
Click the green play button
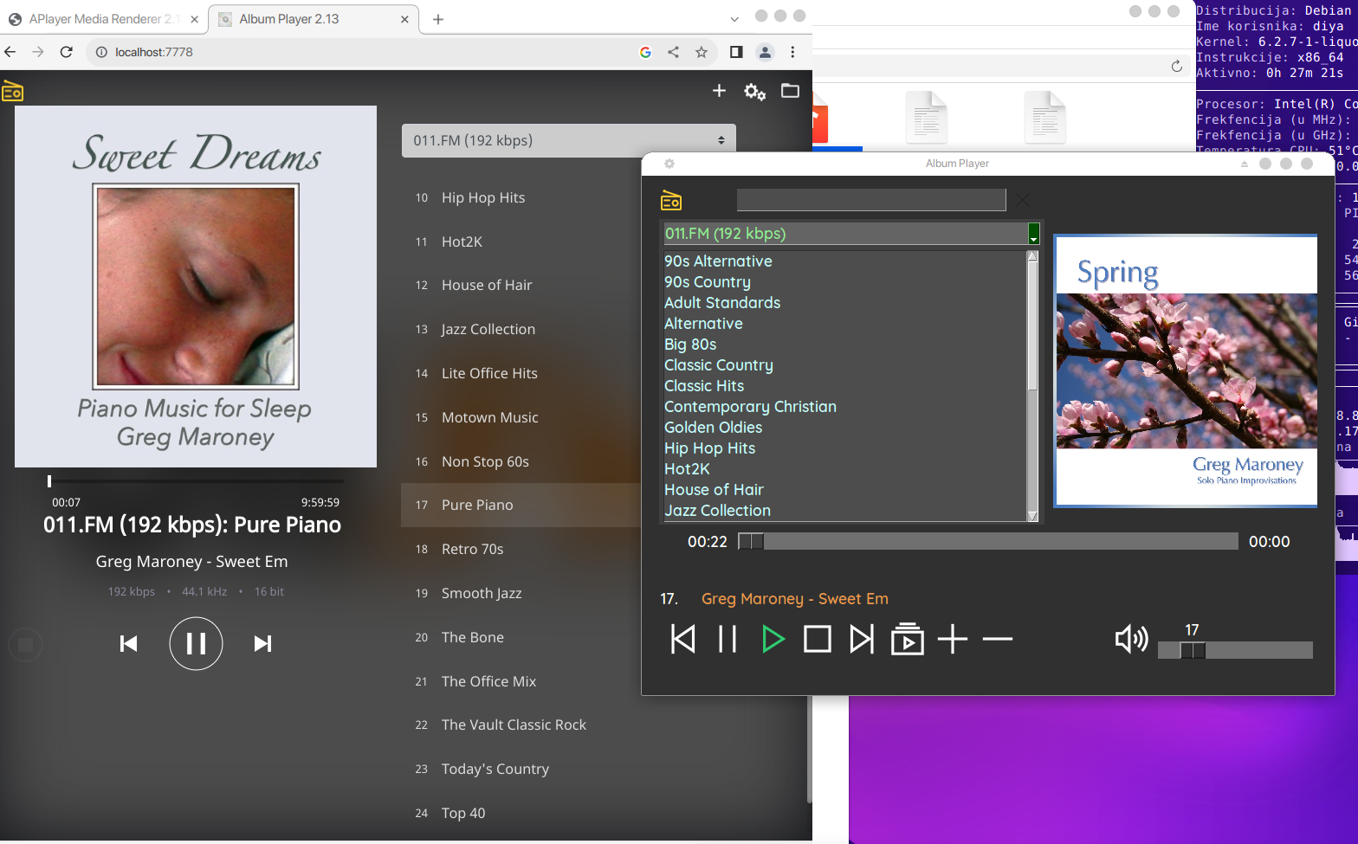coord(773,640)
